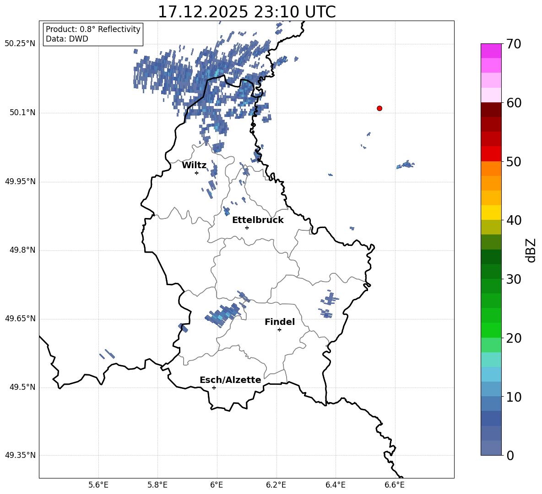This screenshot has height=494, width=542.
Task: Click the yellow colorbar segment above 40
Action: click(491, 212)
